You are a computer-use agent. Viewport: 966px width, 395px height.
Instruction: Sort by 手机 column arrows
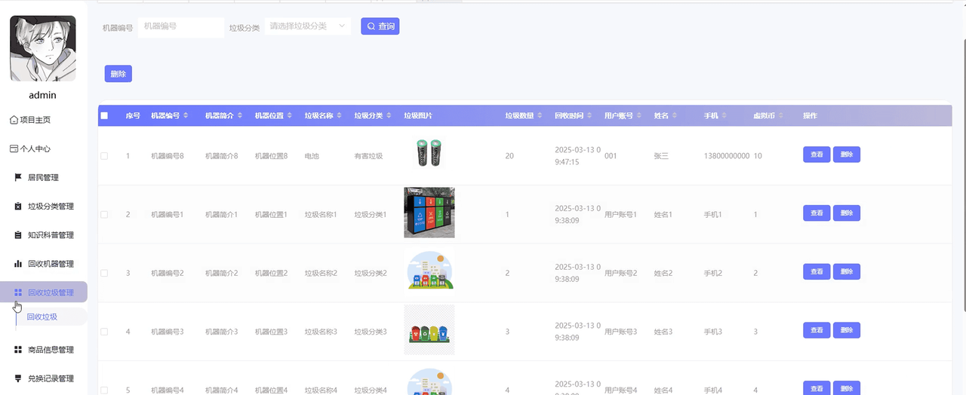pos(724,116)
